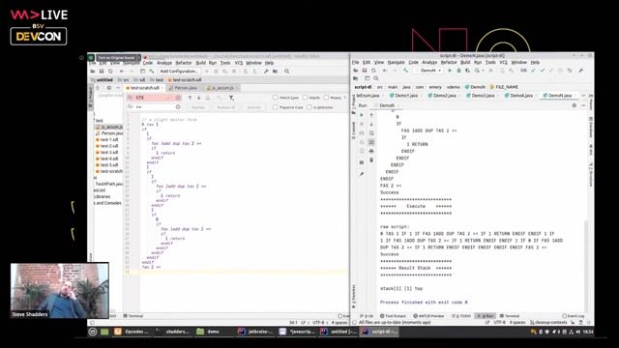Jump to next occurrence down arrow in find bar
This screenshot has width=619, height=348.
(x=199, y=98)
